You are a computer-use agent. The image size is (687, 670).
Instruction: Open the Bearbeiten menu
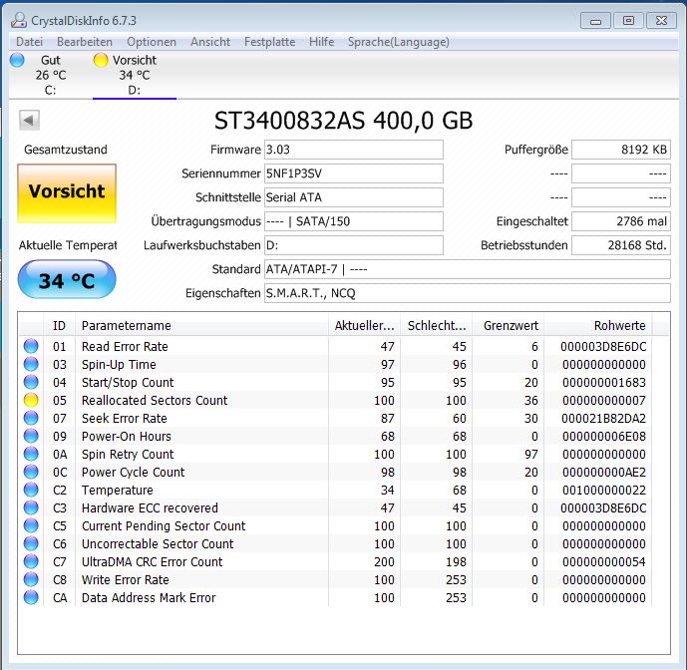(x=85, y=42)
